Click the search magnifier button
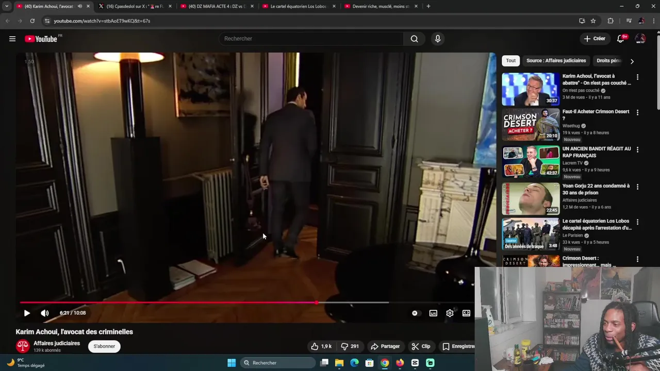The width and height of the screenshot is (660, 371). 414,39
